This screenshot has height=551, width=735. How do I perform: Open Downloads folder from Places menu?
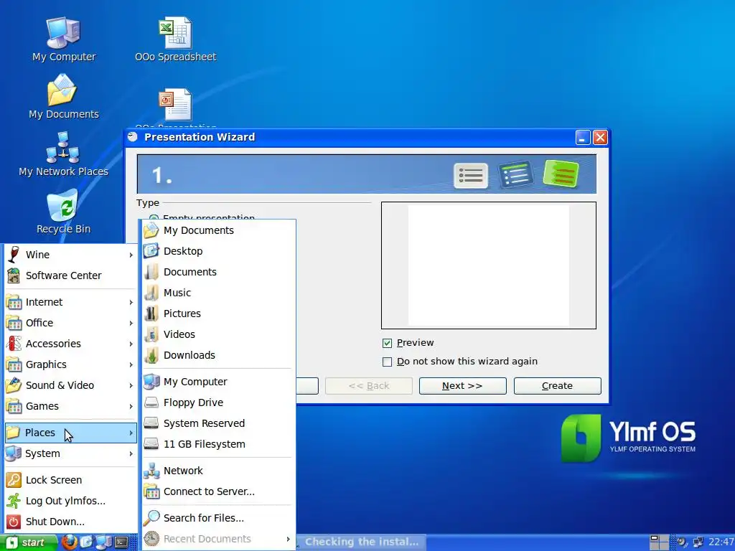coord(217,355)
